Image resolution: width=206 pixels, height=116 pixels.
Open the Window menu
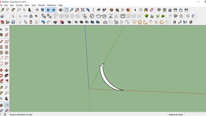[42, 5]
